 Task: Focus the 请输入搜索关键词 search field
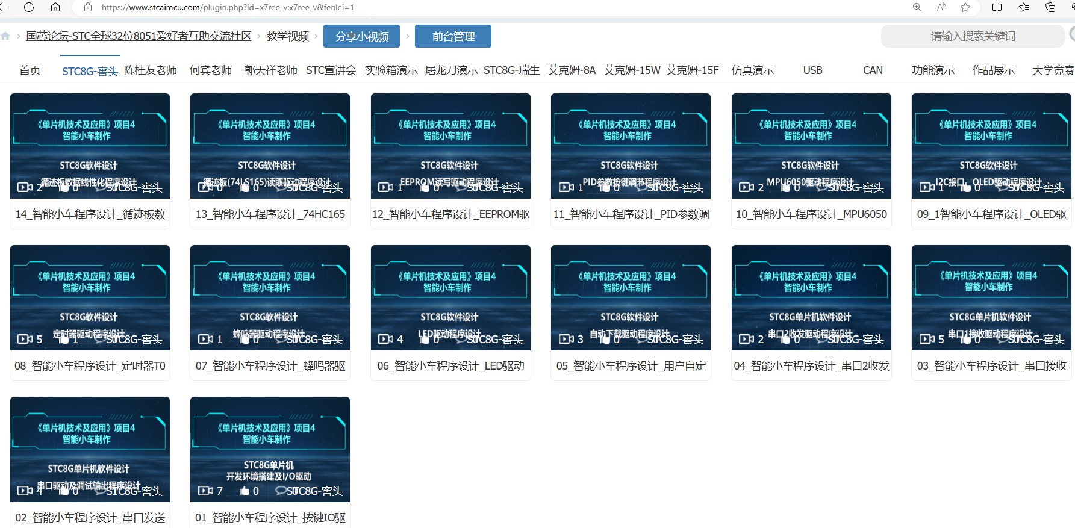tap(973, 36)
